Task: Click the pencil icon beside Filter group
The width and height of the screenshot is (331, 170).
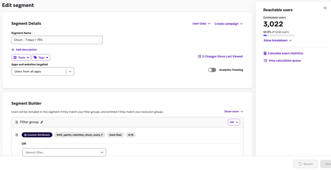Action: [x=42, y=122]
